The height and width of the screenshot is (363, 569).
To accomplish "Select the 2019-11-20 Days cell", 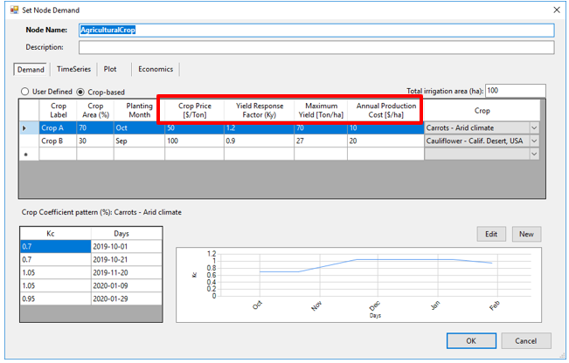I will (x=126, y=272).
